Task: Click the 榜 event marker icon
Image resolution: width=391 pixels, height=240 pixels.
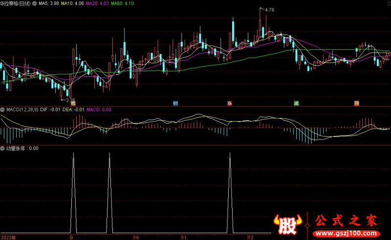Action: pos(73,103)
